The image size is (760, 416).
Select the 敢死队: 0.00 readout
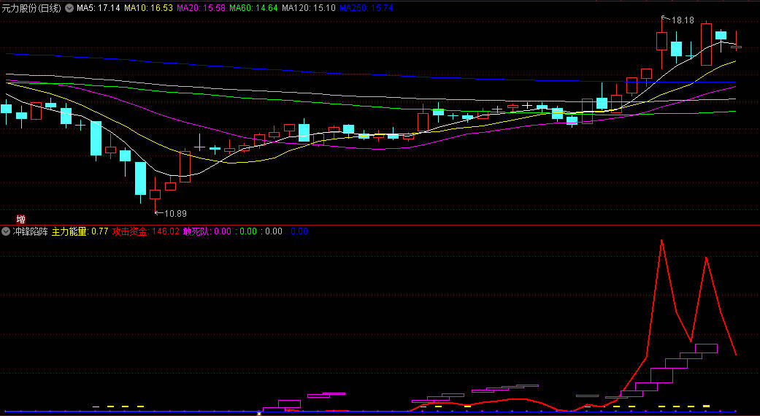(x=207, y=231)
